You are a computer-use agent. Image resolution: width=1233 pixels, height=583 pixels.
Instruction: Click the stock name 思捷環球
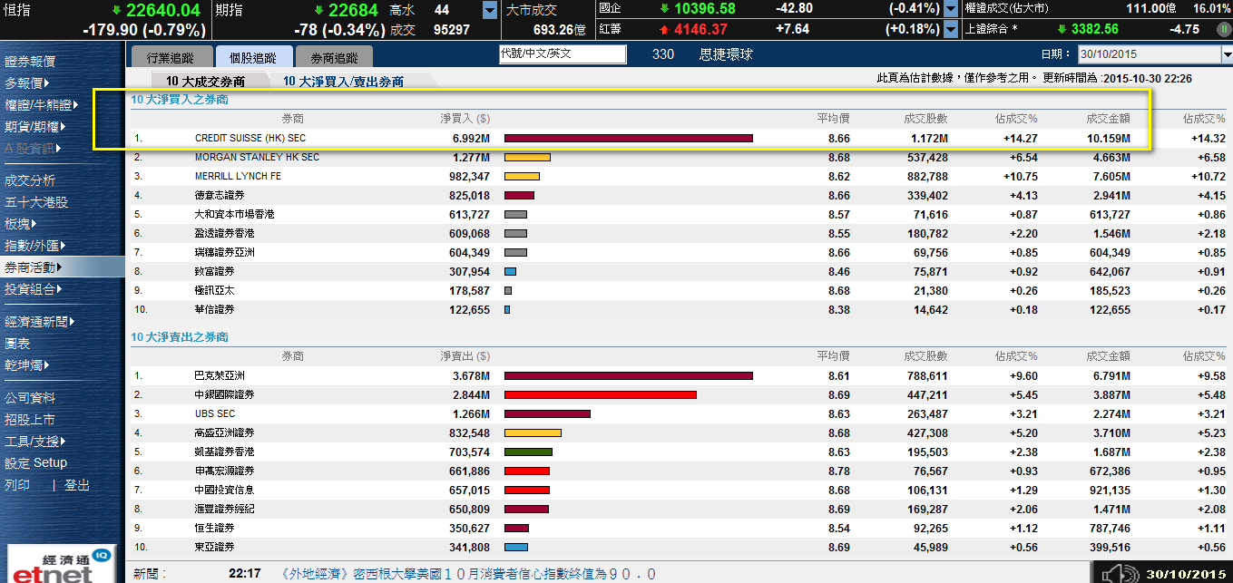pos(727,54)
